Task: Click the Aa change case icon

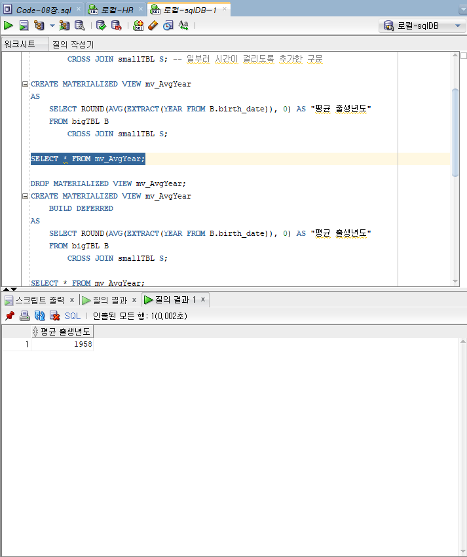Action: 183,26
